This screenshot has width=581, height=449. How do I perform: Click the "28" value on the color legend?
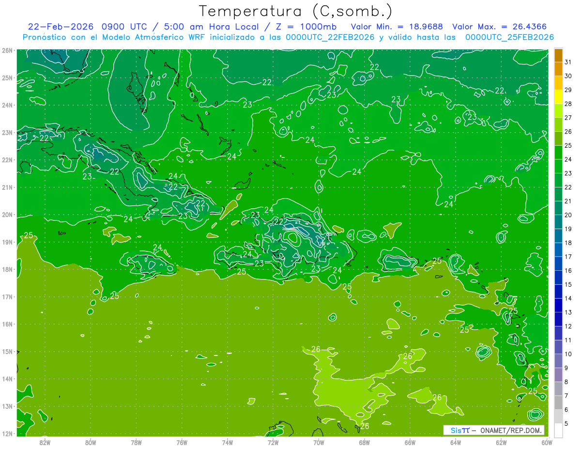point(568,104)
